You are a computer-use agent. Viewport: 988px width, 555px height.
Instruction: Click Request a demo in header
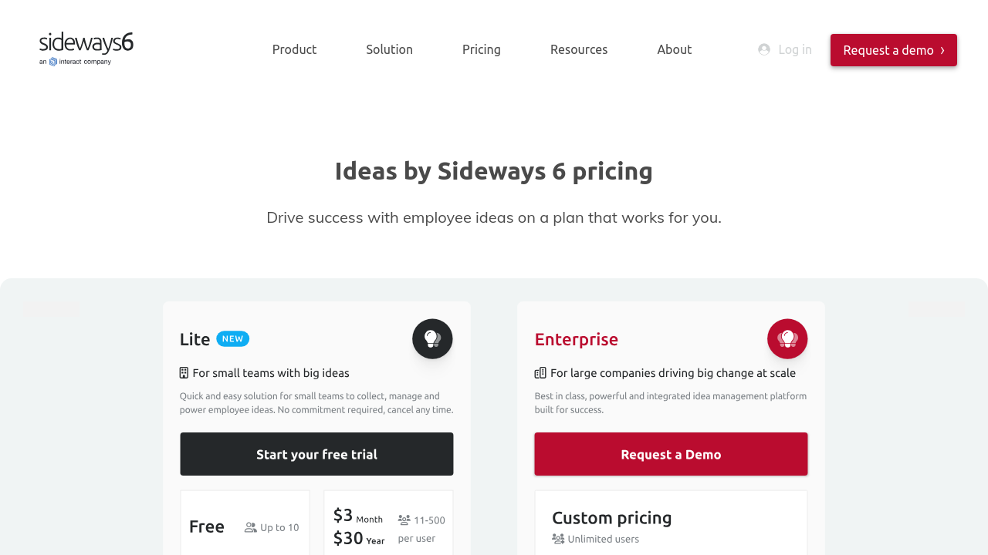[x=894, y=50]
